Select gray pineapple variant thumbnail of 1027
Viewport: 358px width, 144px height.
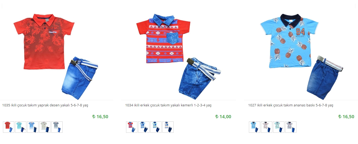(291, 127)
